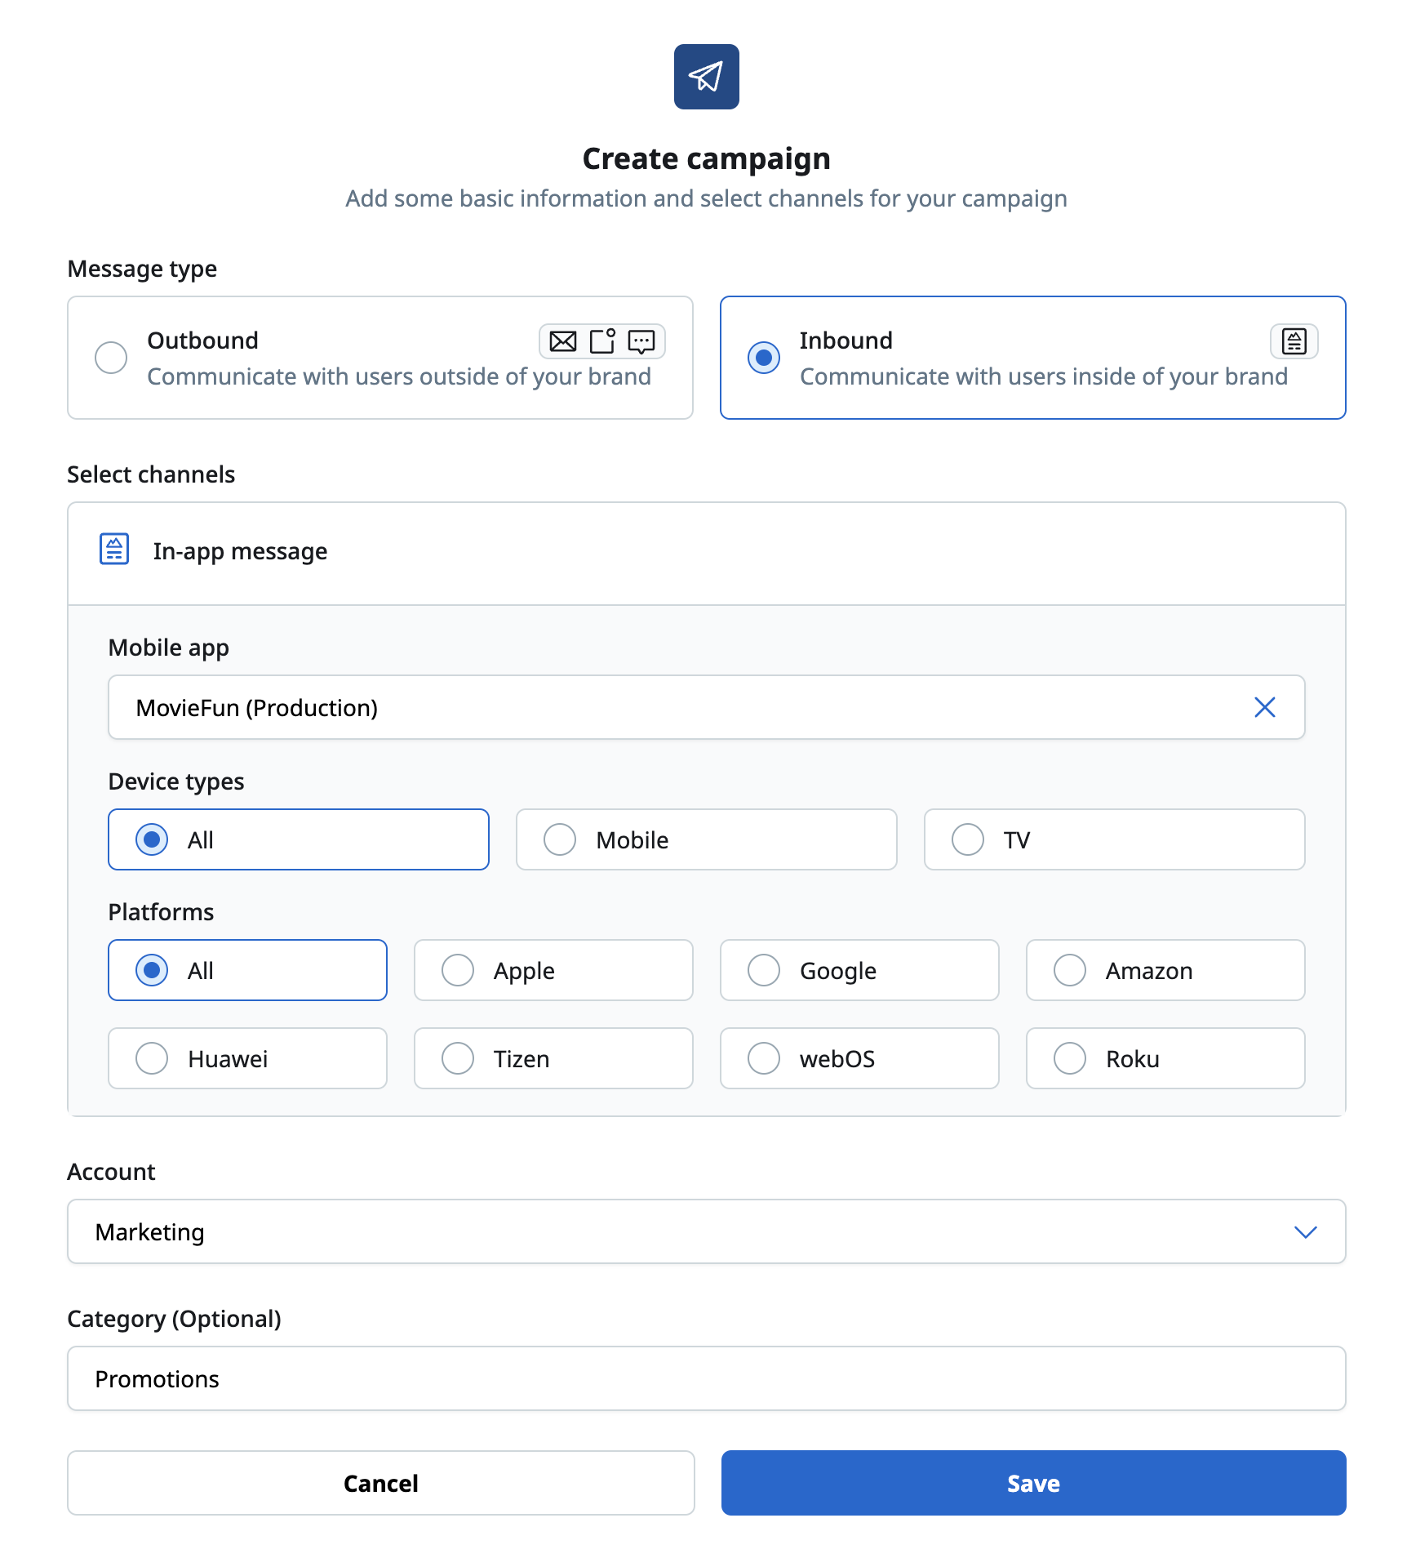Select the Outbound message type radio

(111, 358)
